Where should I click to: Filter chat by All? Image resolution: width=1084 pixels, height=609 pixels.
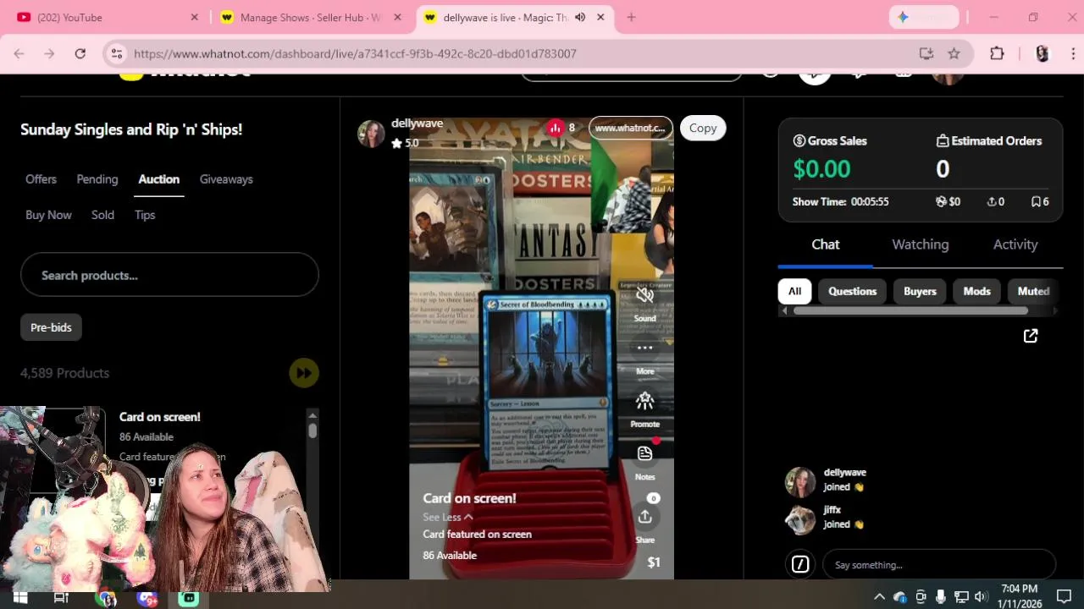click(794, 291)
